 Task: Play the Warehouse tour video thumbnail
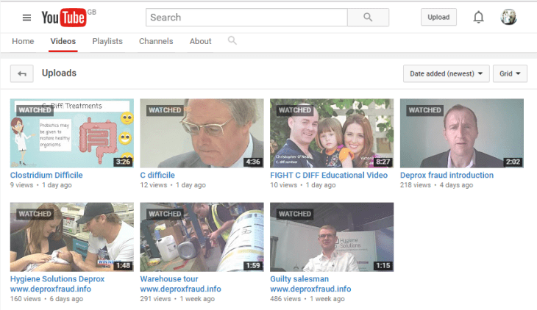point(202,237)
